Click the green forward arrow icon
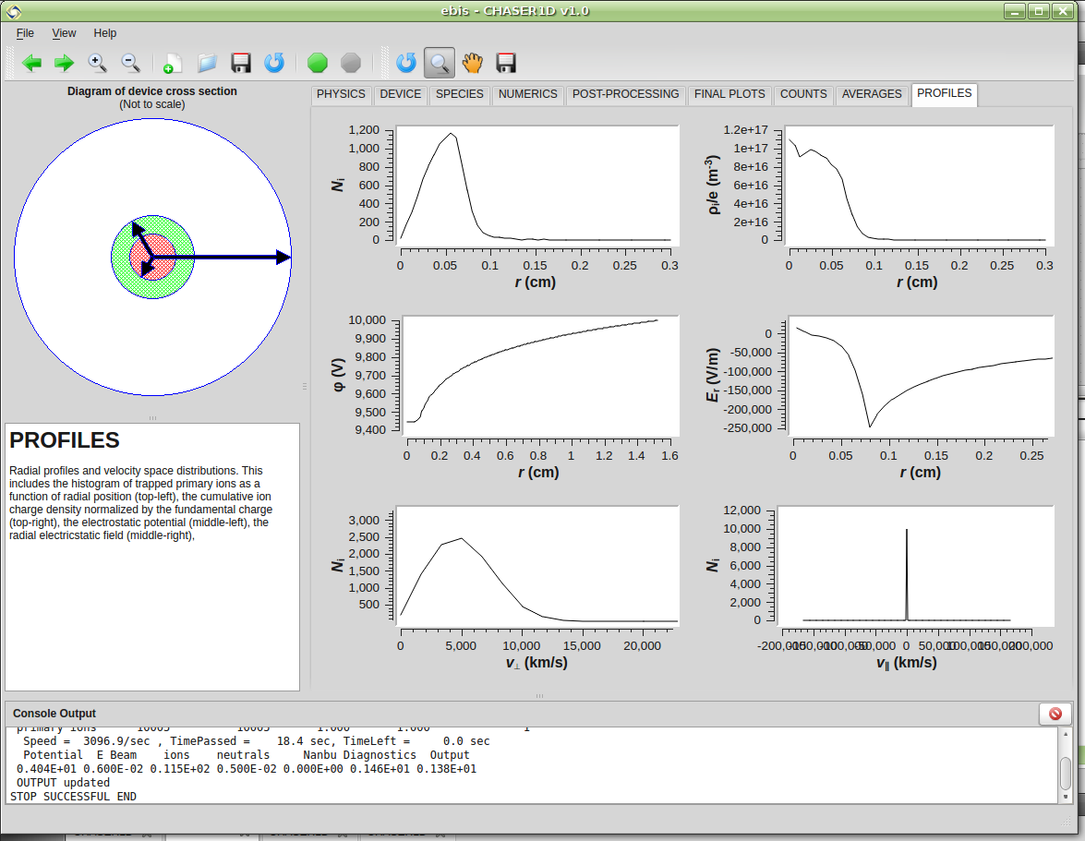Viewport: 1085px width, 841px height. (x=65, y=64)
